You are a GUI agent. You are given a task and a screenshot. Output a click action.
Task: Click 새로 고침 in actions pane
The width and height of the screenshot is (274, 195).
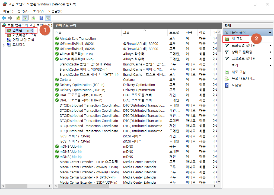[x=238, y=72]
